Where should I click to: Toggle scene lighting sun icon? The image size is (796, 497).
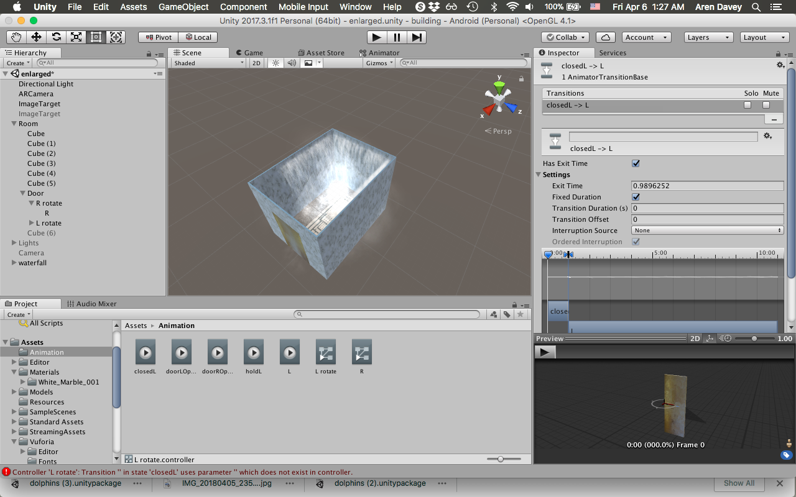pos(276,63)
